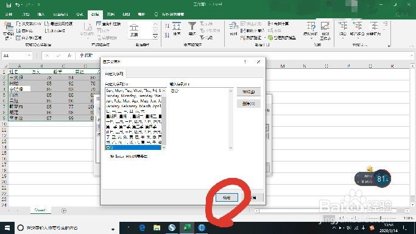Click the Ungroup outline icon

point(357,30)
